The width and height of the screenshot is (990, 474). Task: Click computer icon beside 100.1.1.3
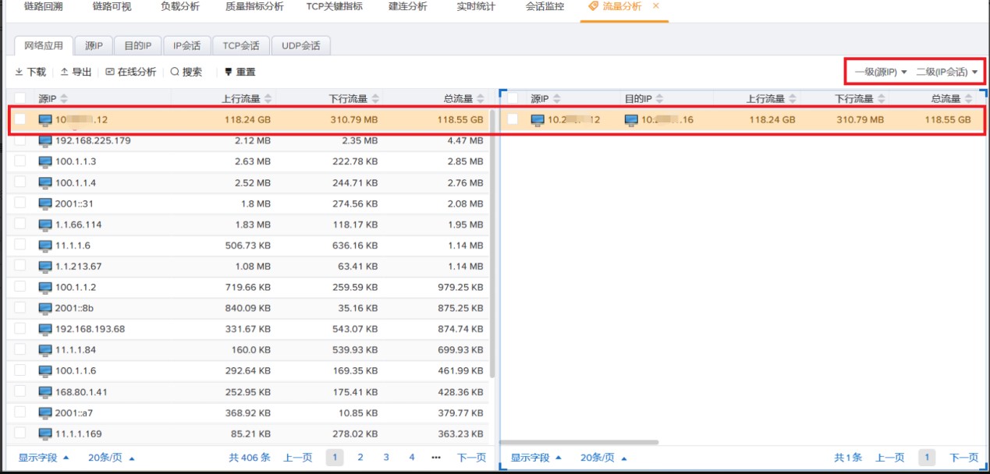[x=45, y=161]
